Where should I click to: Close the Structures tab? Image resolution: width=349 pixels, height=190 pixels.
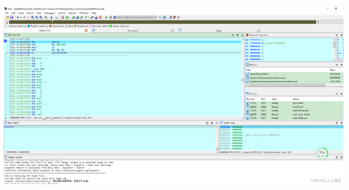tap(172, 31)
